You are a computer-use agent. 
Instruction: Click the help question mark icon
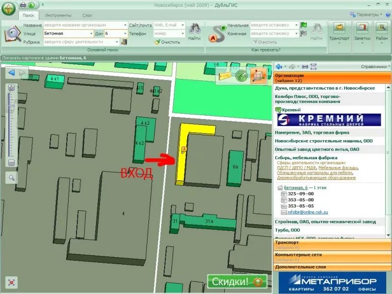(389, 15)
